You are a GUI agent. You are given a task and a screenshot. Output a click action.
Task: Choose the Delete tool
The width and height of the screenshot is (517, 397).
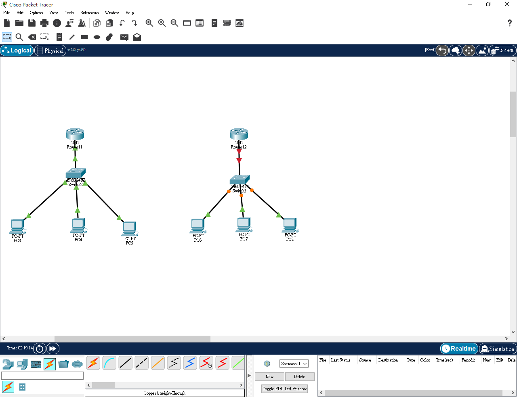(32, 37)
